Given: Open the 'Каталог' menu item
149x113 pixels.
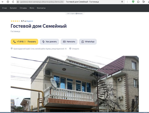Looking at the screenshot, I should (x=13, y=8).
